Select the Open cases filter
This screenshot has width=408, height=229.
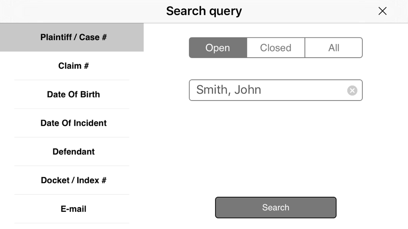point(218,48)
